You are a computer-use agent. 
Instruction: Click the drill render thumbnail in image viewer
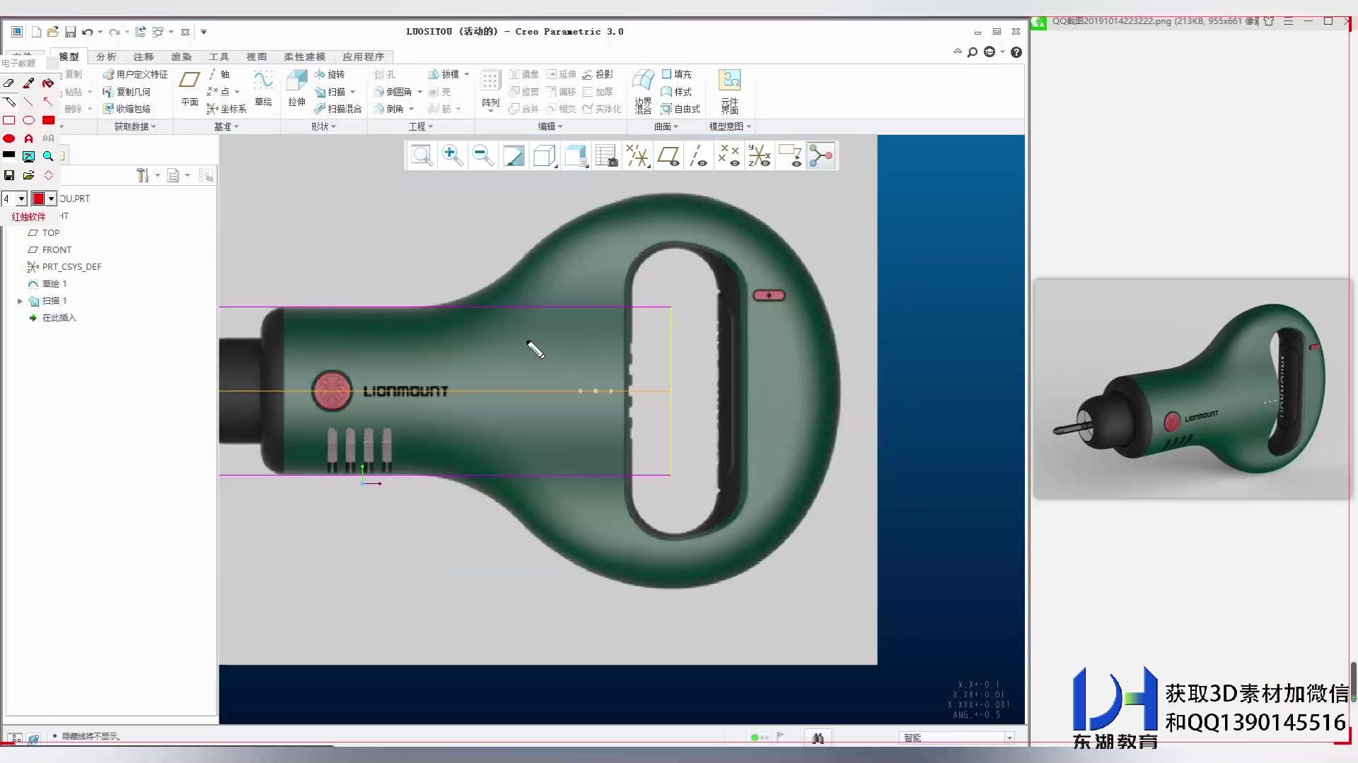1192,389
